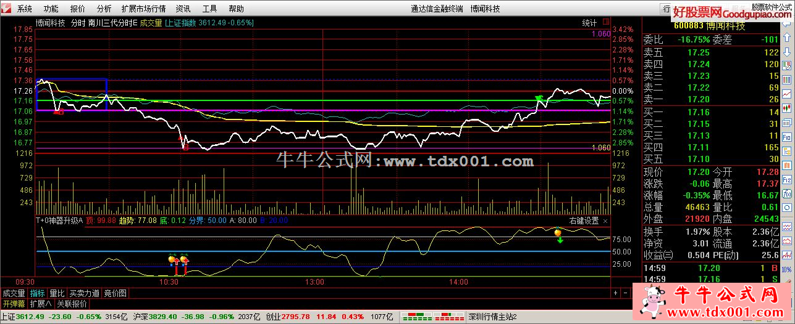Open 帮助 menu
Screen dimensions: 795x324
tap(237, 9)
